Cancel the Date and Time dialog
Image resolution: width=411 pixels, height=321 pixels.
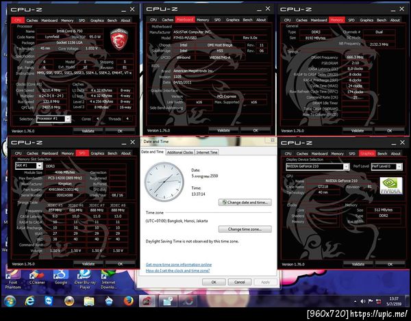point(240,282)
